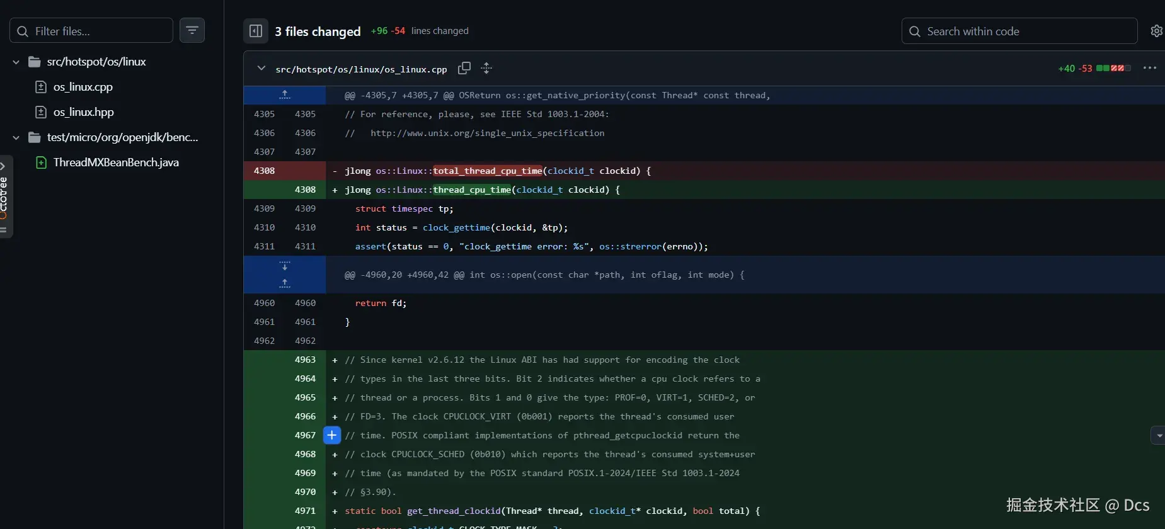Collapse the os_linux.cpp diff section
Viewport: 1165px width, 529px height.
pos(261,68)
